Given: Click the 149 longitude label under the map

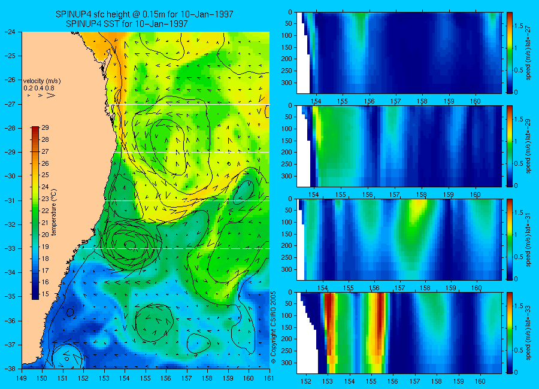Looking at the screenshot, I should click(22, 378).
